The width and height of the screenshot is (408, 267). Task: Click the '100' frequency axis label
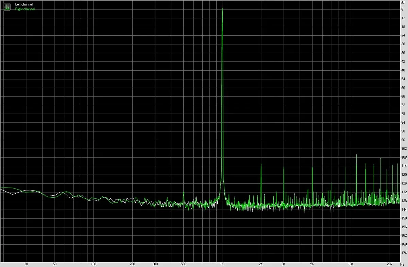(x=93, y=264)
